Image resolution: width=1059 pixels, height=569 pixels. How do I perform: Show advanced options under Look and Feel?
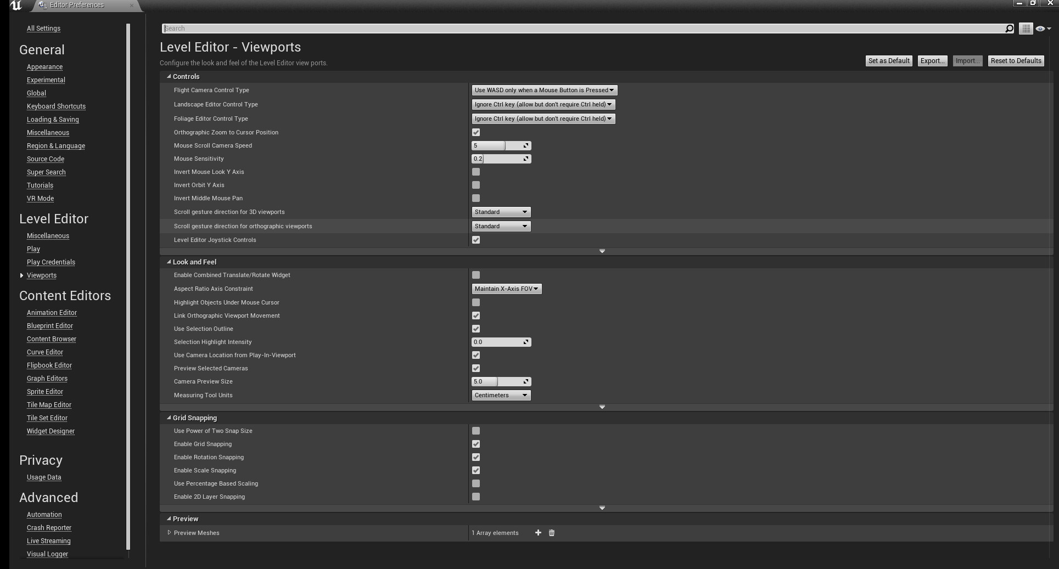(x=602, y=407)
